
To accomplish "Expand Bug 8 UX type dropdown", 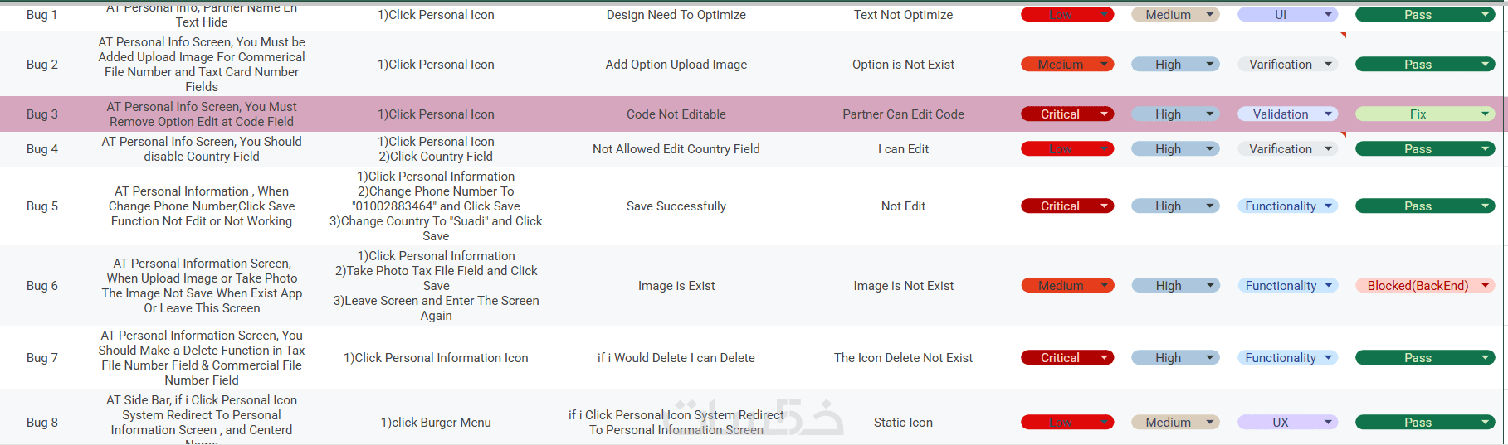I will pyautogui.click(x=1328, y=423).
